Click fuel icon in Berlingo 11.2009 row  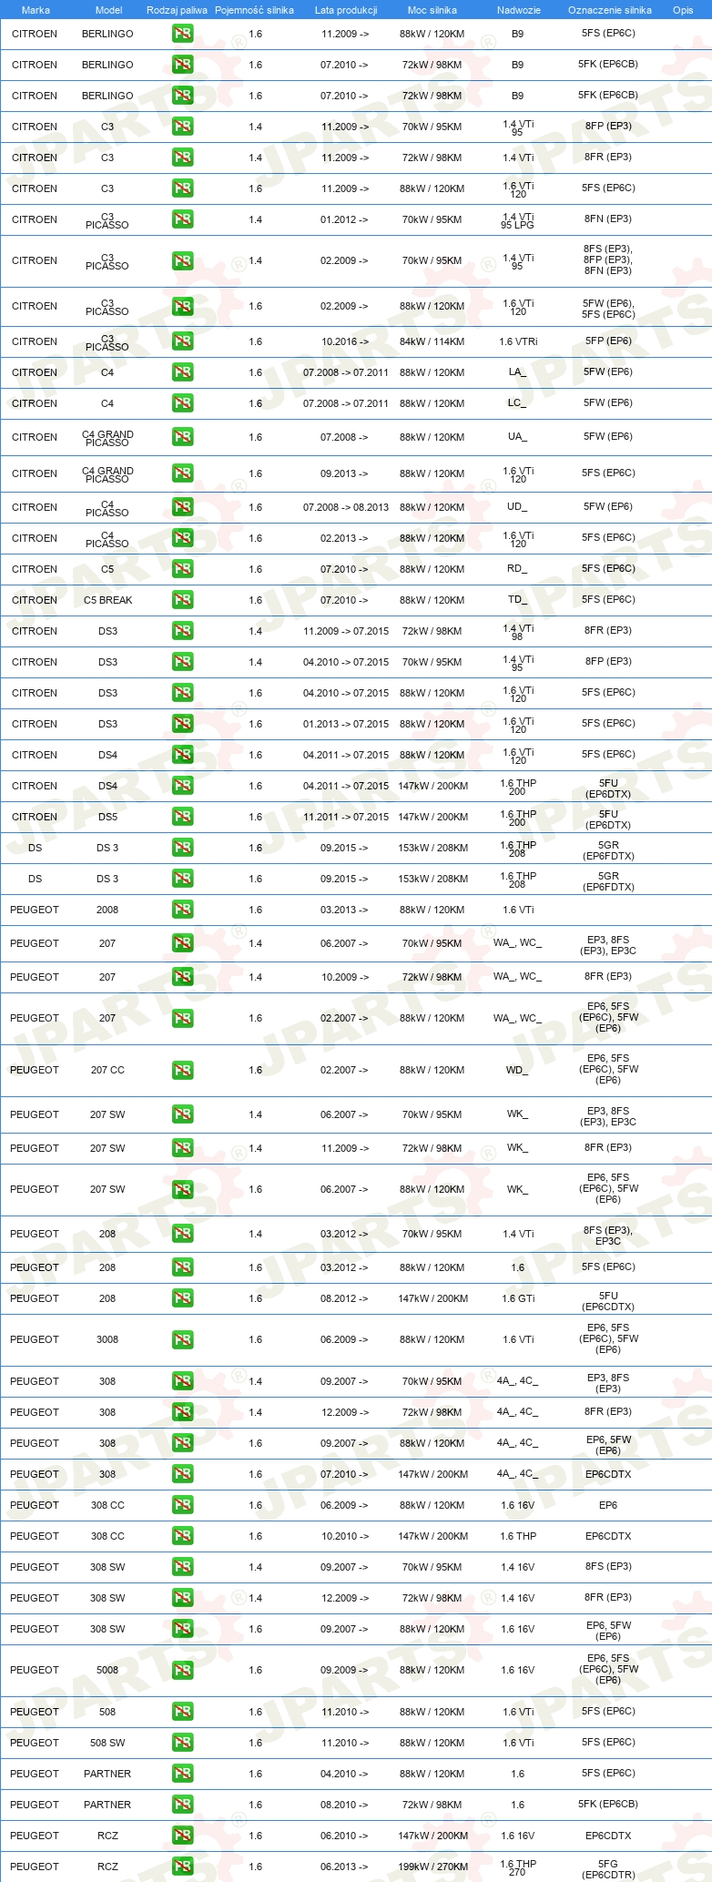pyautogui.click(x=182, y=34)
